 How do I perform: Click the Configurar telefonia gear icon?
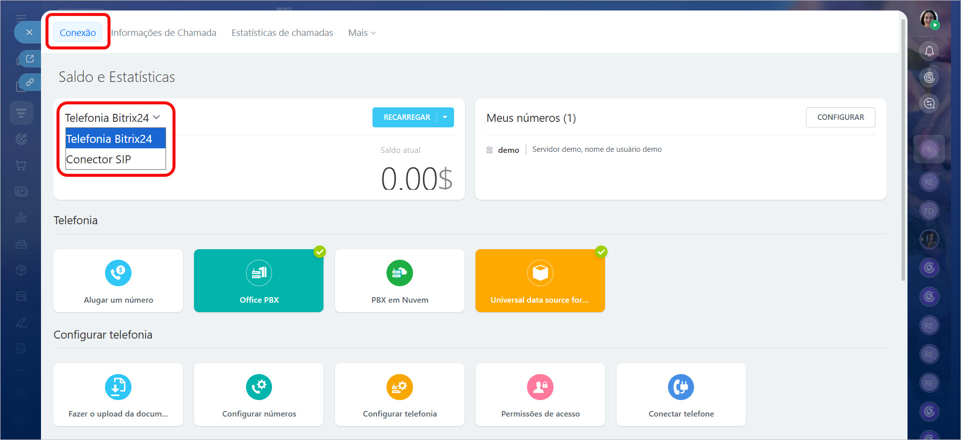399,387
